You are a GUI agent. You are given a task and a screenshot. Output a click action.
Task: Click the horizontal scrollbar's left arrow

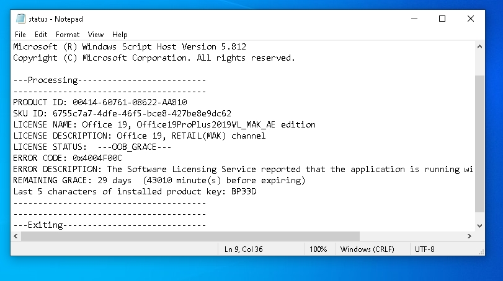tap(16, 236)
